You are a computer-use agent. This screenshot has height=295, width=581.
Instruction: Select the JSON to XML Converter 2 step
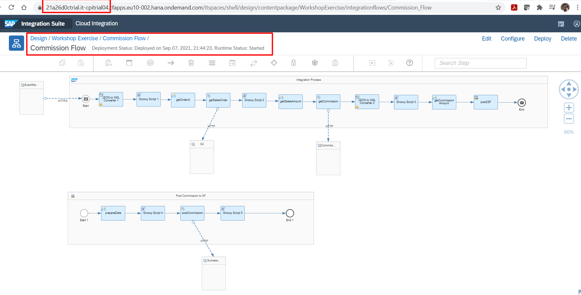pos(367,102)
